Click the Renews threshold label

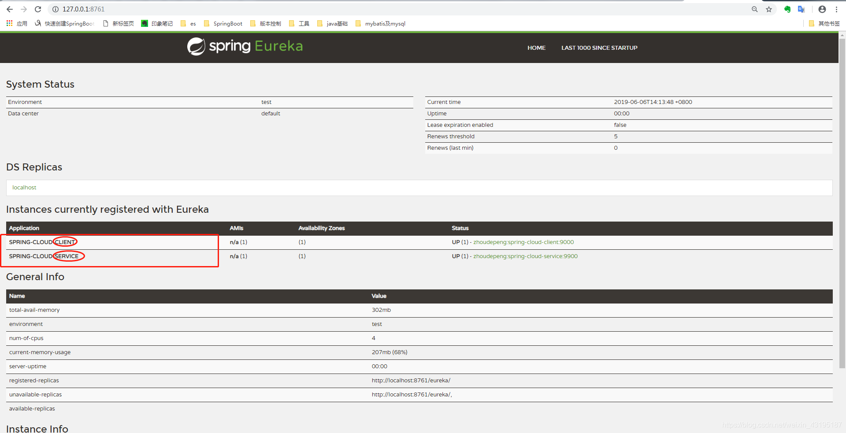tap(451, 136)
